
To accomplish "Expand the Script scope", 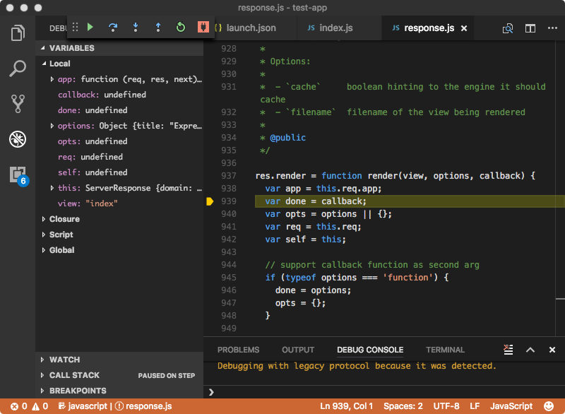I will (44, 235).
